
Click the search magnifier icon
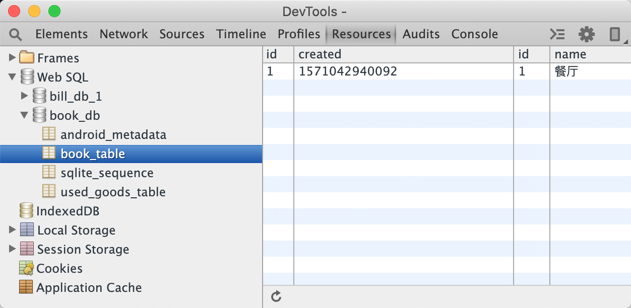pos(16,34)
